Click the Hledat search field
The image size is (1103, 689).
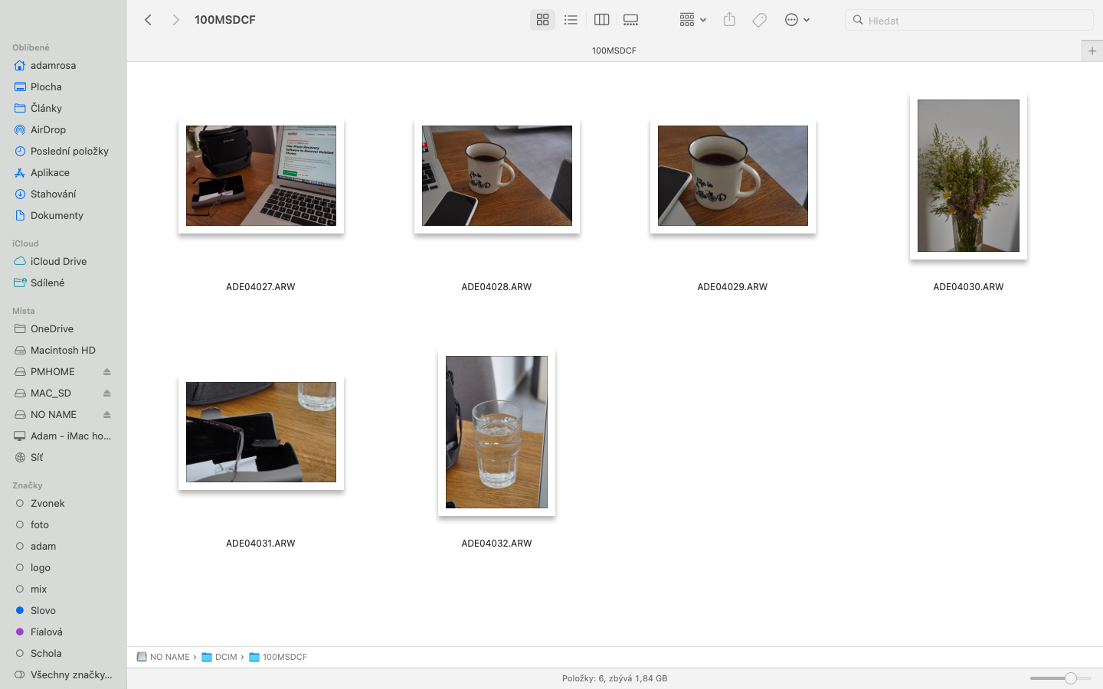[x=969, y=20]
